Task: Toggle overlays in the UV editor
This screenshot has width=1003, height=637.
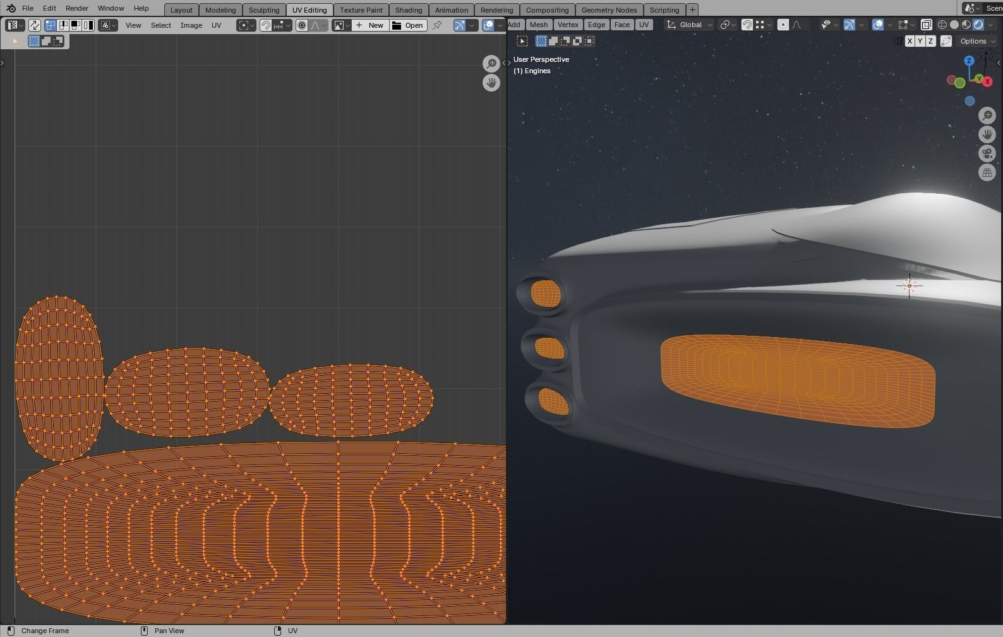Action: point(488,25)
